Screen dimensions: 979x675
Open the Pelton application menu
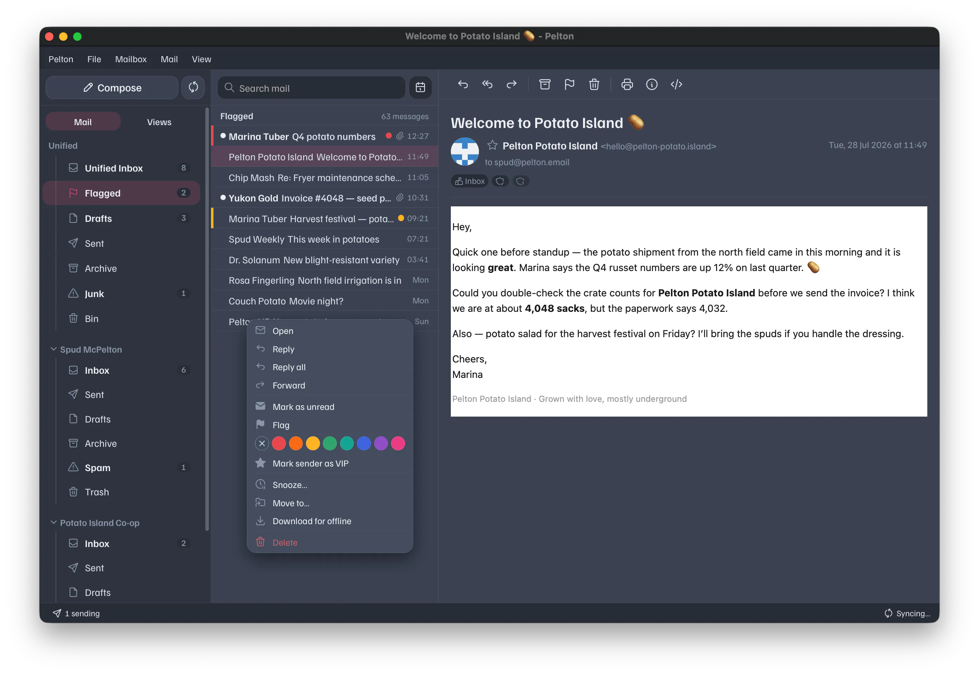61,59
